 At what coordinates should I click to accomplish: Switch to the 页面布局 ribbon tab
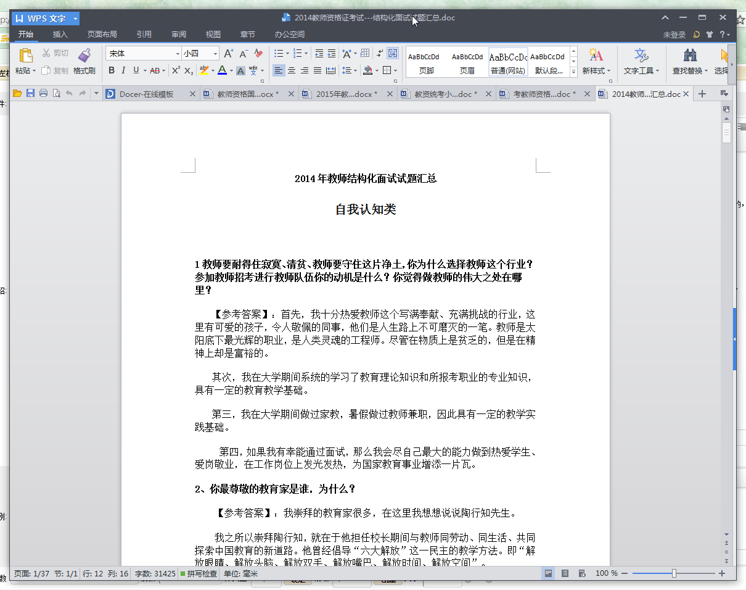click(x=102, y=35)
